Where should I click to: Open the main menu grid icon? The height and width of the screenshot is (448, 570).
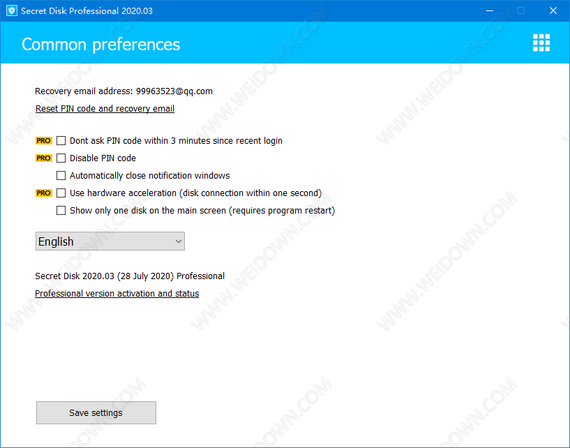coord(541,43)
